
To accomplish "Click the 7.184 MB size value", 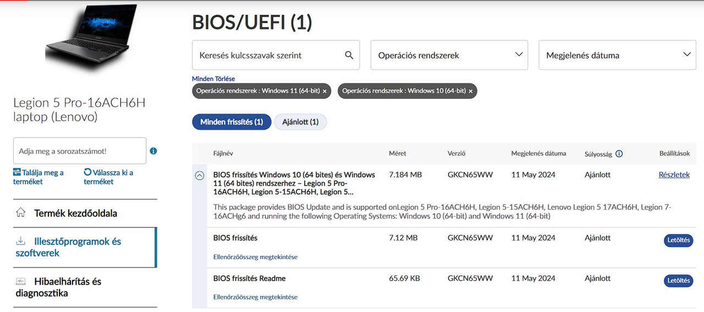I will click(405, 175).
